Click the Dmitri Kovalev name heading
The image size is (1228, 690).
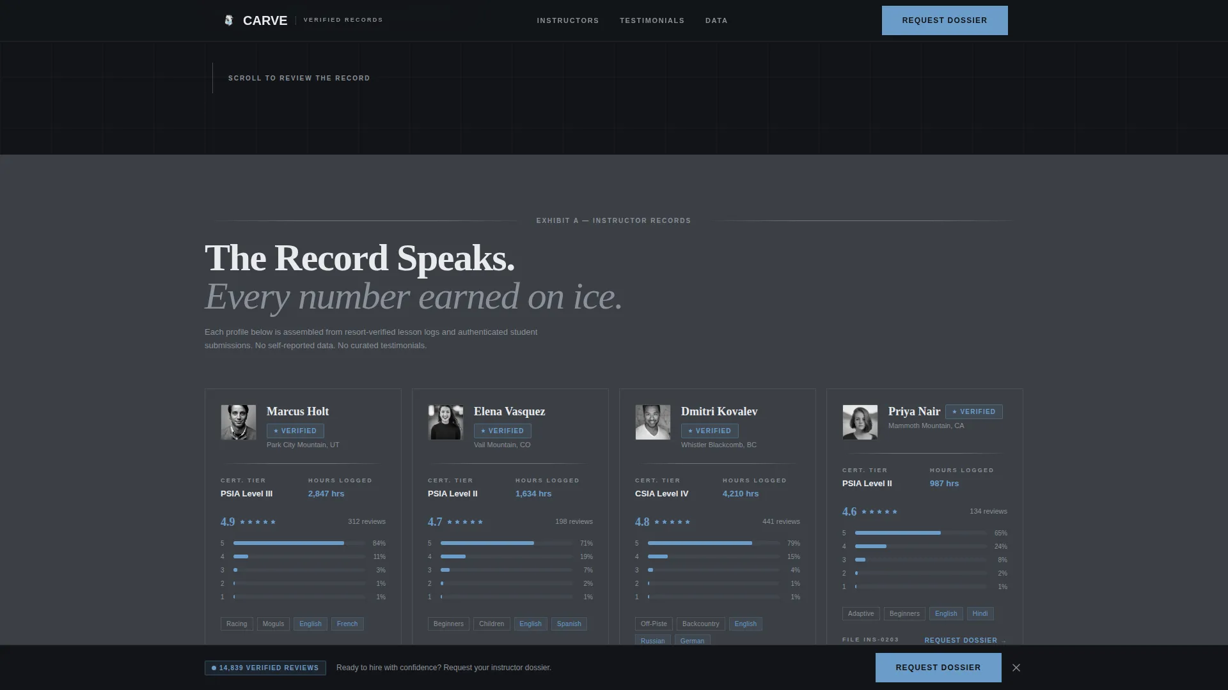pos(720,411)
